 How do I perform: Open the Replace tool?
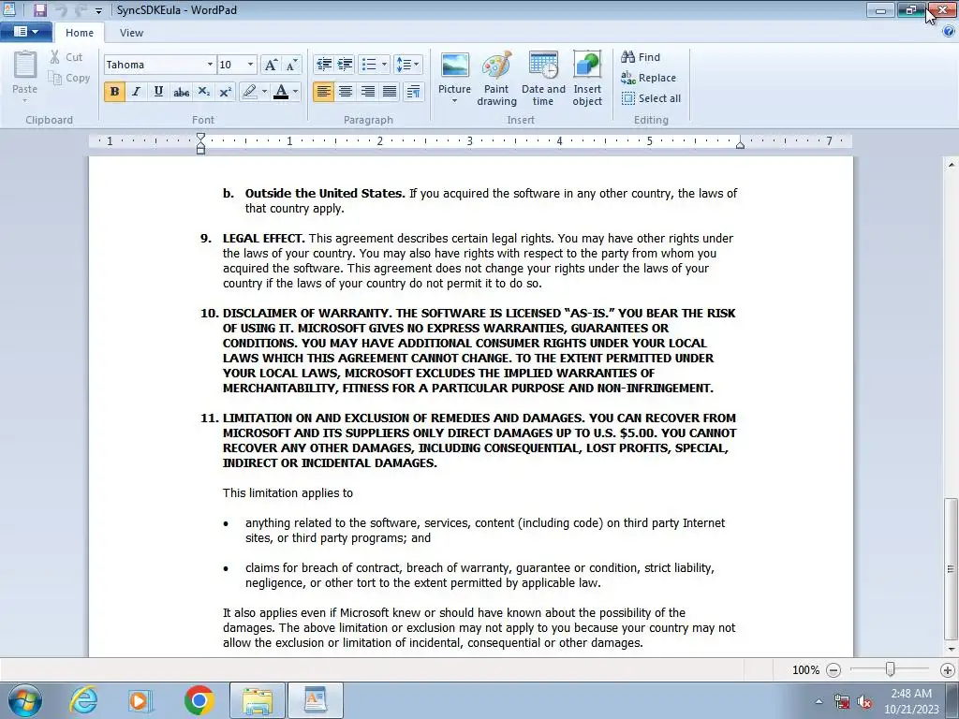[648, 78]
